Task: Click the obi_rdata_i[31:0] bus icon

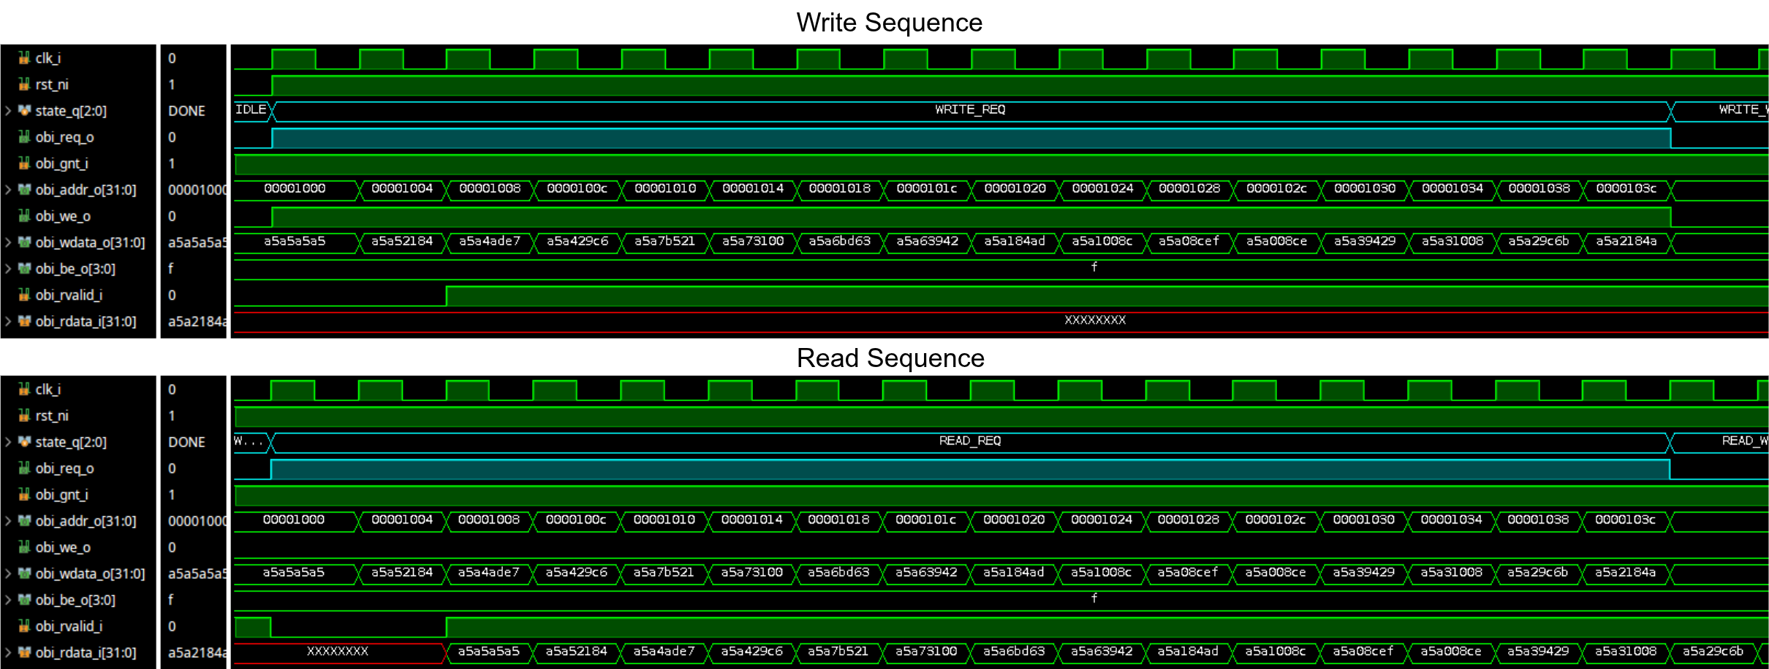Action: 24,321
